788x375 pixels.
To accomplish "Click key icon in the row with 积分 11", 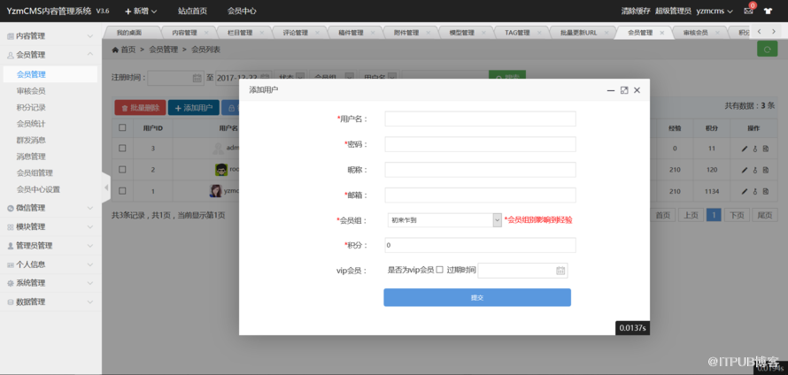I will 755,149.
